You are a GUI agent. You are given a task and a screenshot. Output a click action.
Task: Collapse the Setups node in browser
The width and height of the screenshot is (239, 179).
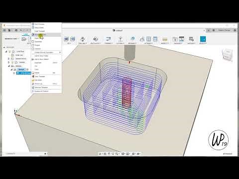pyautogui.click(x=9, y=66)
